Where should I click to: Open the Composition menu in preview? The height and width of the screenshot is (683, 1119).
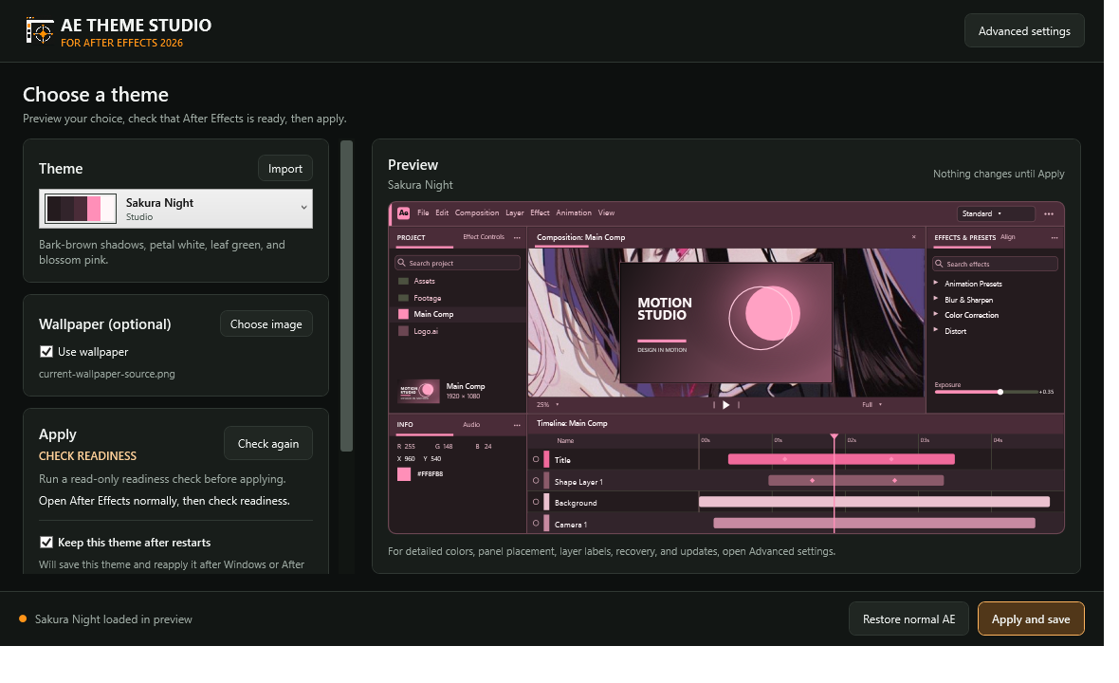[477, 212]
